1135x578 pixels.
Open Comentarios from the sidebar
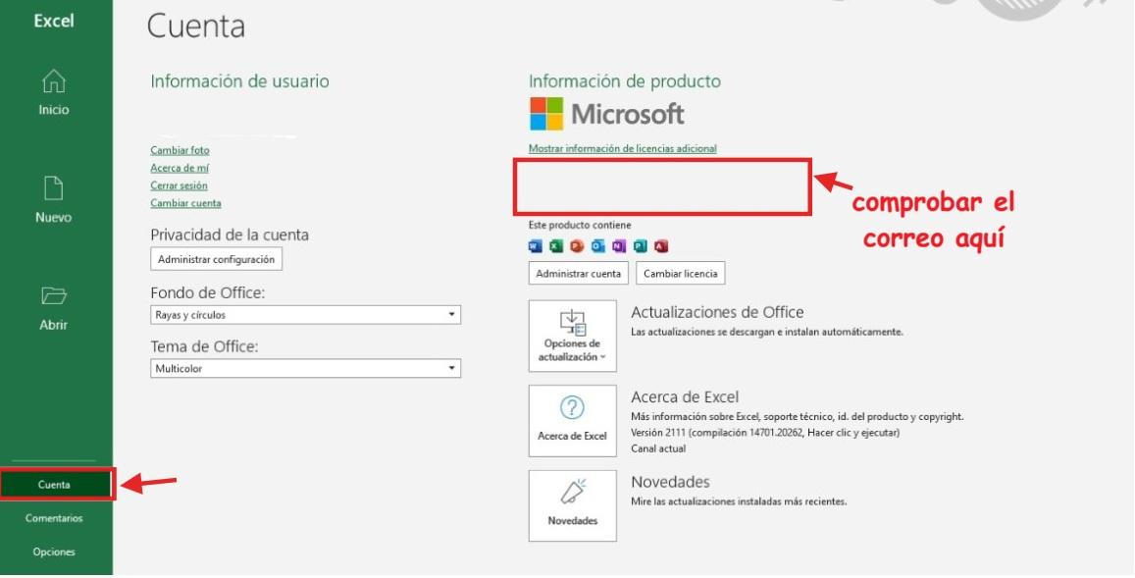54,518
